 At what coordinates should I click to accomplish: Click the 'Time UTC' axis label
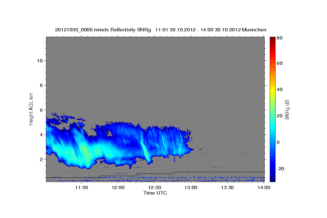tap(155, 193)
